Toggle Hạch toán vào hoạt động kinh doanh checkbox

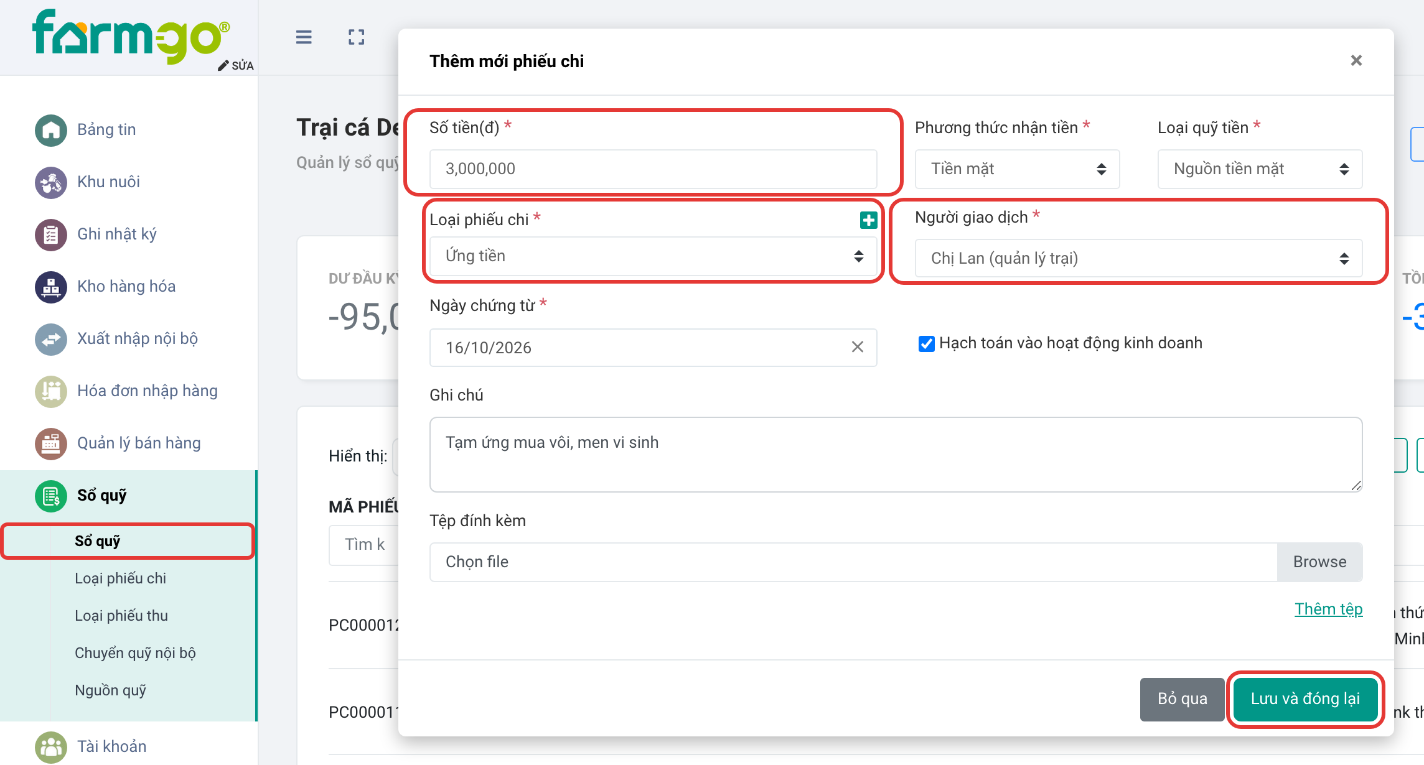pos(926,343)
